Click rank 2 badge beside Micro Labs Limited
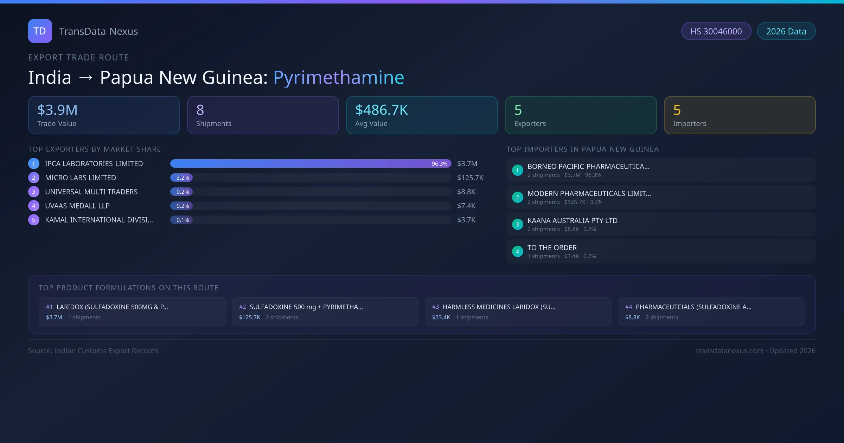 coord(34,178)
